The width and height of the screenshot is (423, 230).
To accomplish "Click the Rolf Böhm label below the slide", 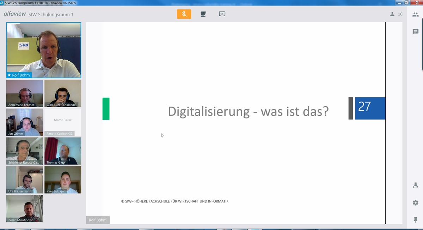I will [x=98, y=220].
